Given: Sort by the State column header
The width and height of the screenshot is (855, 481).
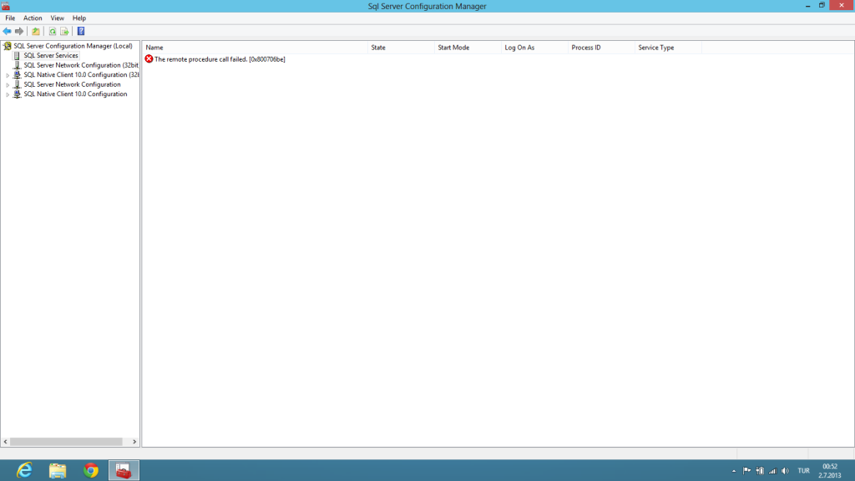Looking at the screenshot, I should 401,48.
